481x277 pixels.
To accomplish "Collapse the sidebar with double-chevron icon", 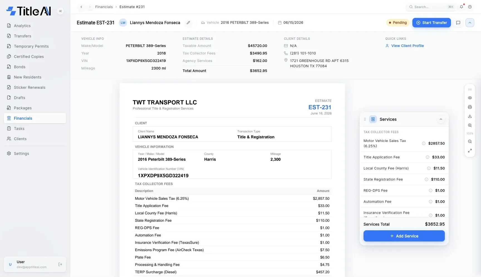I will [x=60, y=11].
